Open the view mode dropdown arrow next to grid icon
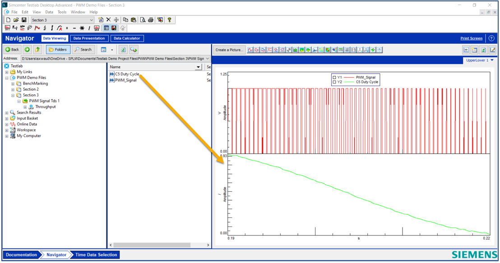The image size is (500, 263). [x=112, y=50]
